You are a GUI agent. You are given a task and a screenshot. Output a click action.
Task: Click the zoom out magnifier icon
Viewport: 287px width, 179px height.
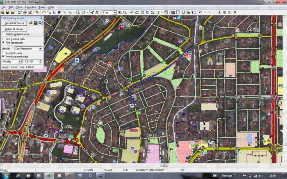pyautogui.click(x=125, y=13)
